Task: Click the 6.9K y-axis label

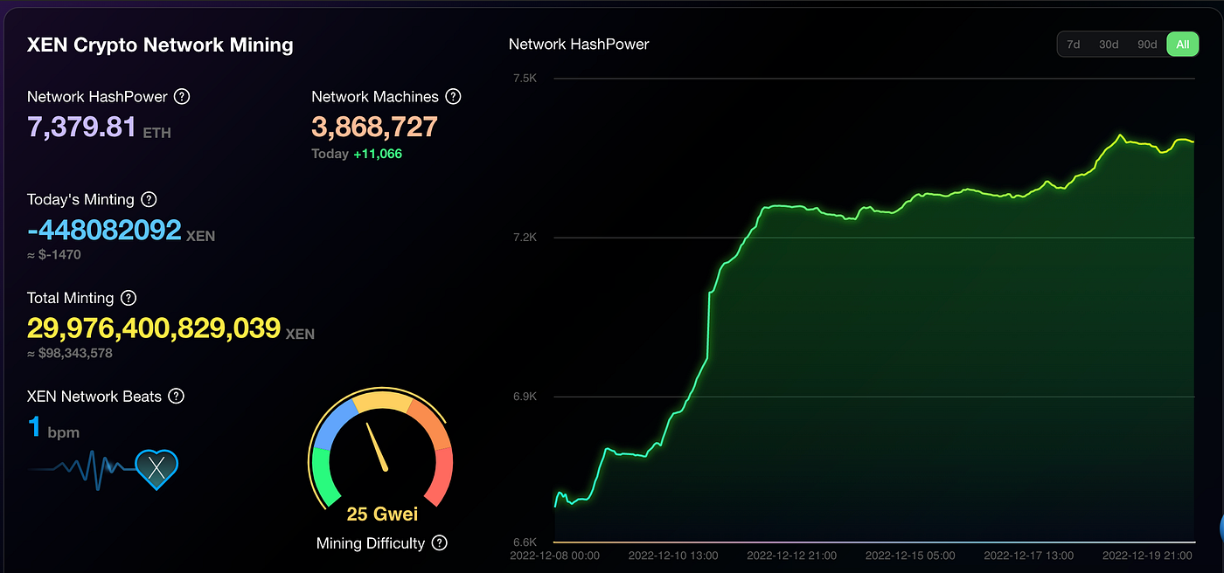Action: click(525, 397)
